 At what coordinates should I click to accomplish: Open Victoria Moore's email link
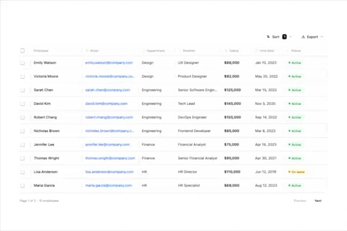110,77
